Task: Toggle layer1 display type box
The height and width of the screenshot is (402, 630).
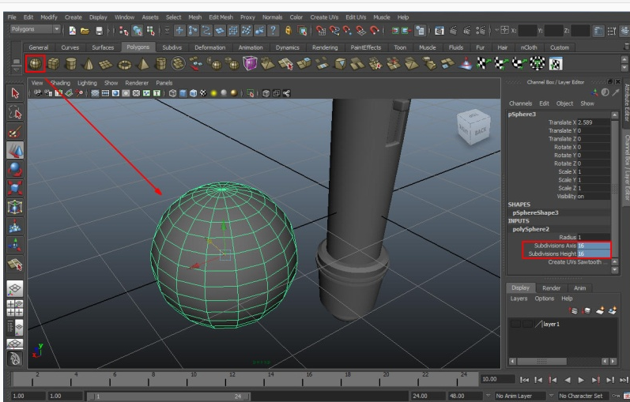Action: coord(527,324)
